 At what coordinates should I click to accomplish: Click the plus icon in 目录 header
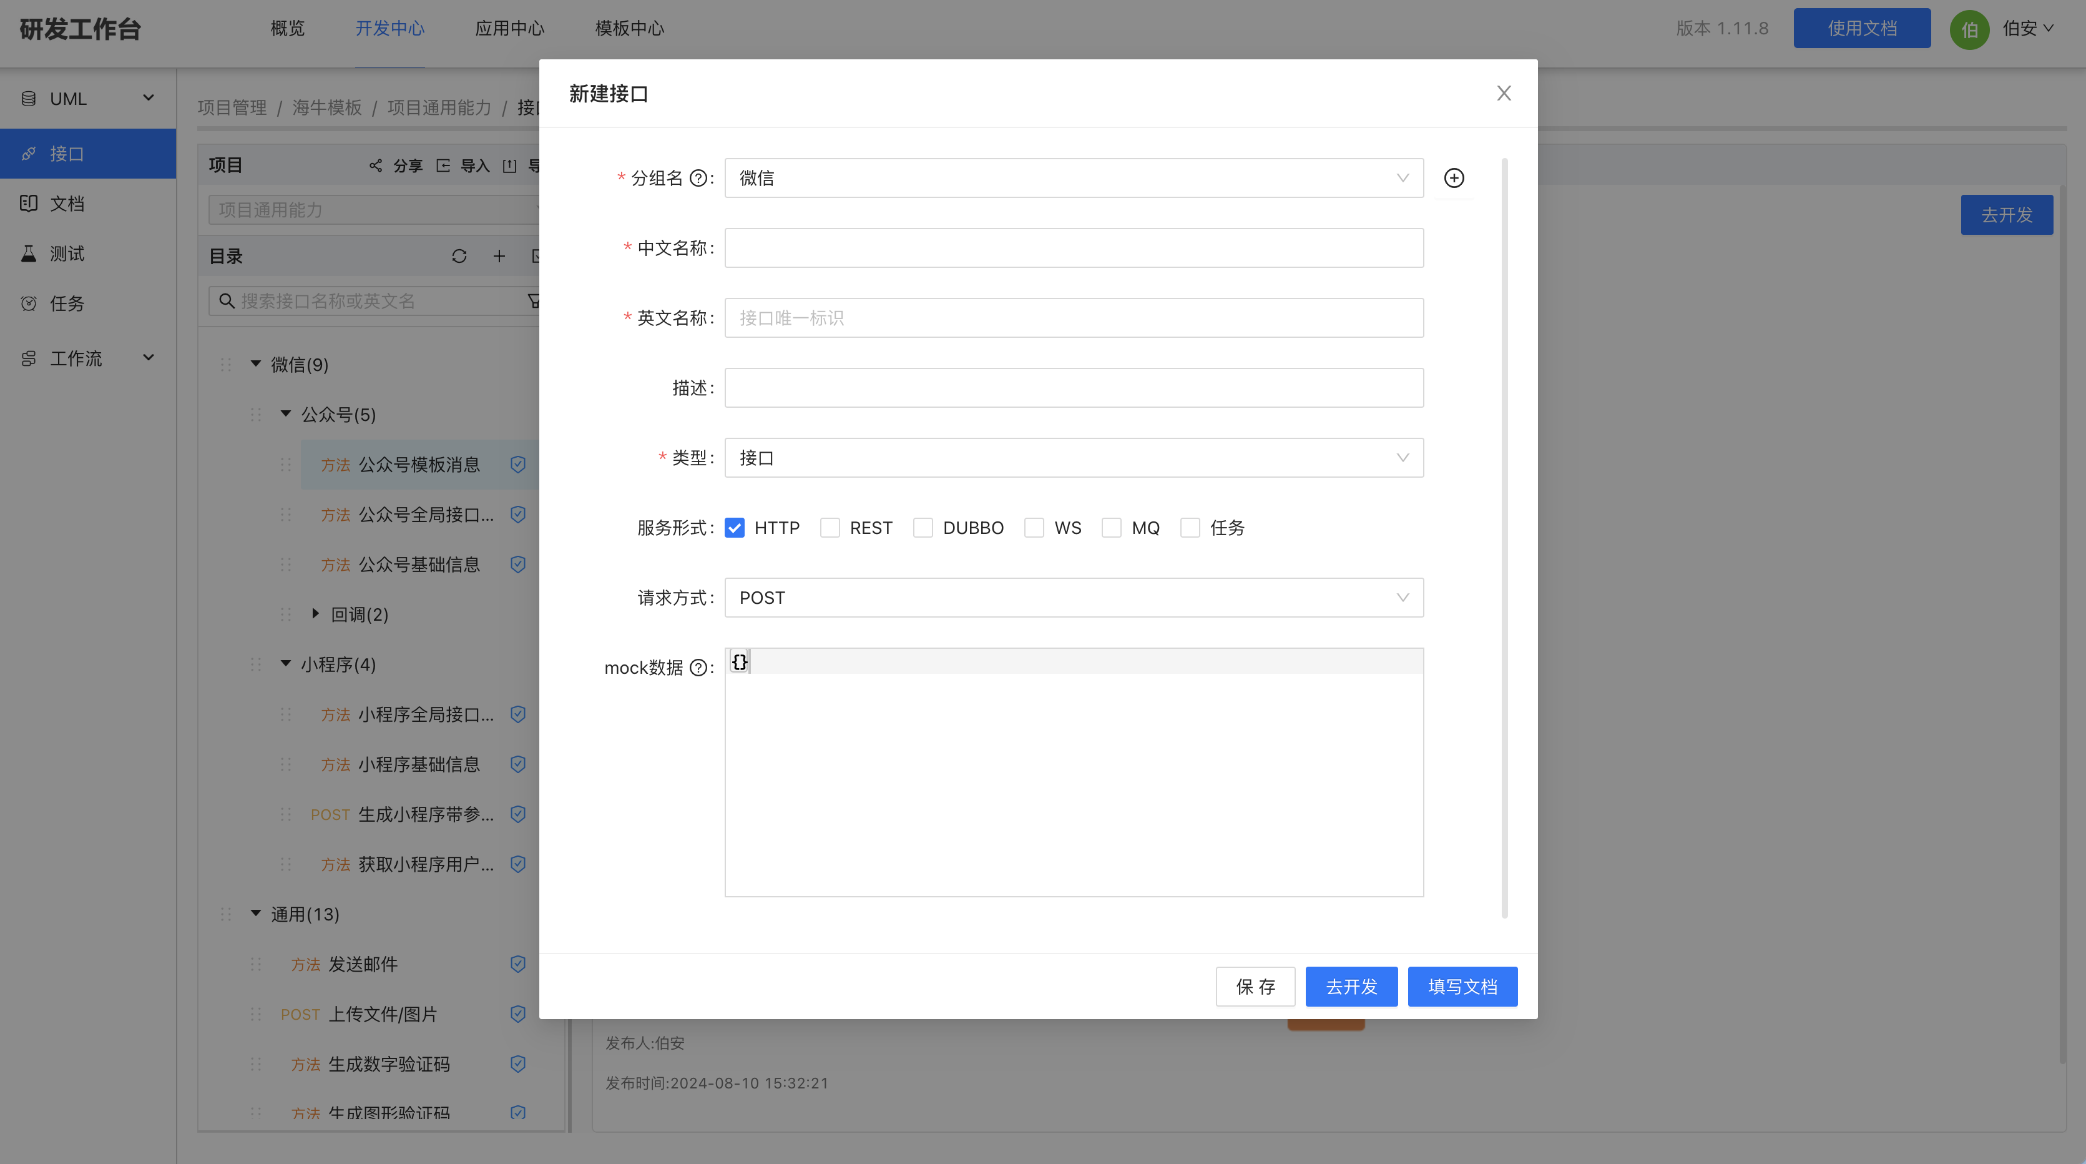tap(499, 256)
